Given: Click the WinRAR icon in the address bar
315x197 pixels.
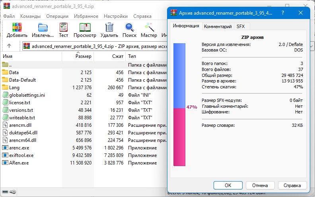Looking at the screenshot, I should click(x=27, y=46).
